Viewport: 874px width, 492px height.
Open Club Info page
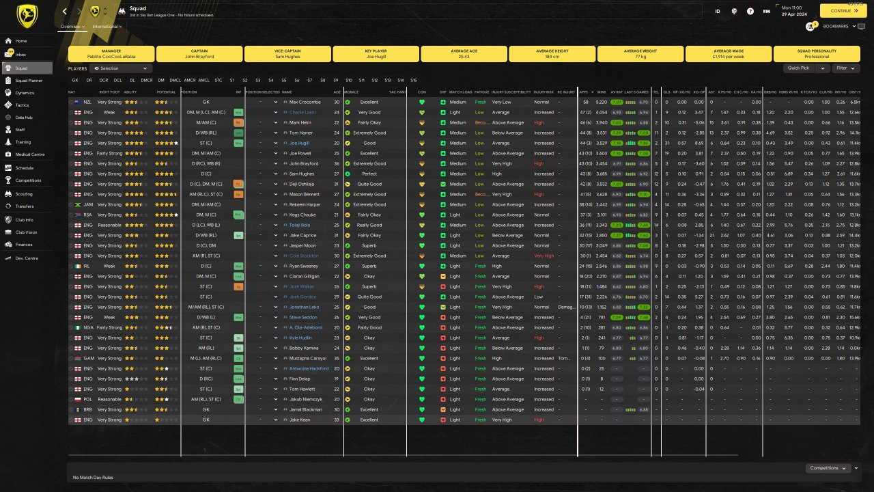(27, 220)
